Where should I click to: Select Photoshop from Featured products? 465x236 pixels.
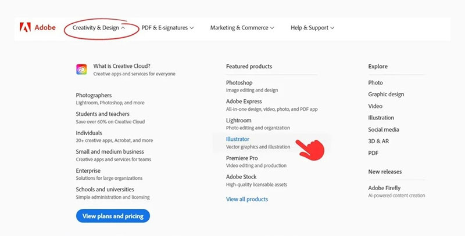point(239,83)
